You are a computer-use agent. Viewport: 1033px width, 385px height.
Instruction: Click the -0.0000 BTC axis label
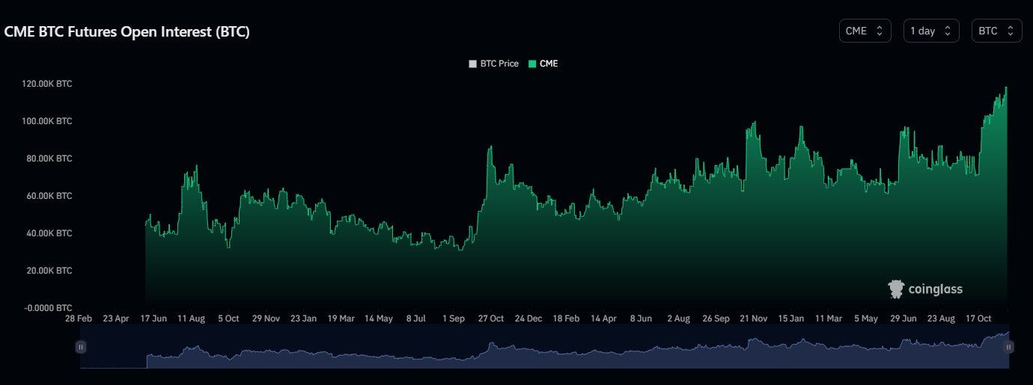point(49,308)
